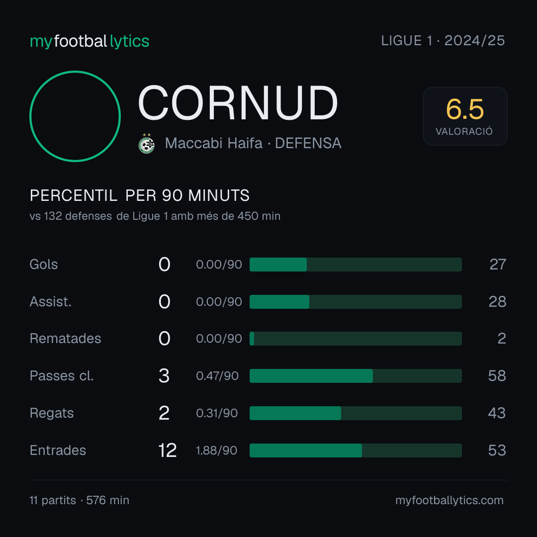
Task: Click the Gols percentile bar
Action: click(356, 265)
